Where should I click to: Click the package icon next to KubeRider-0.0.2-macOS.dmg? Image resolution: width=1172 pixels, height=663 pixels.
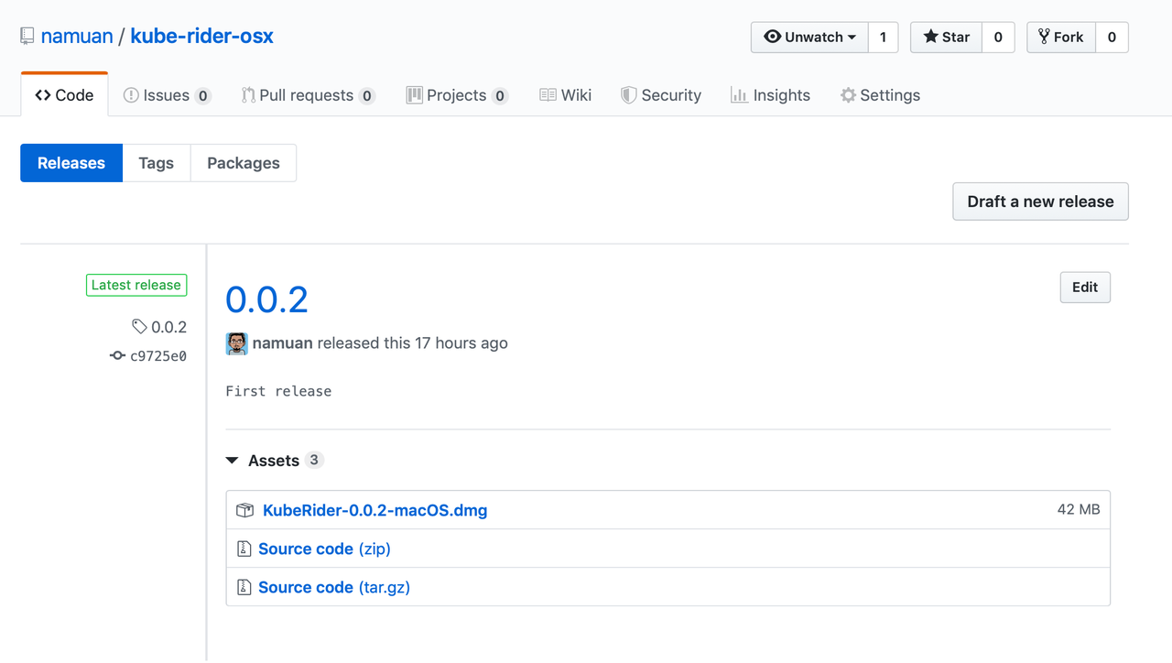(x=244, y=510)
